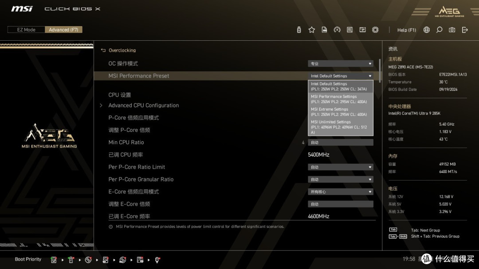479x269 pixels.
Task: Select the Min CPU Ratio label
Action: [126, 142]
